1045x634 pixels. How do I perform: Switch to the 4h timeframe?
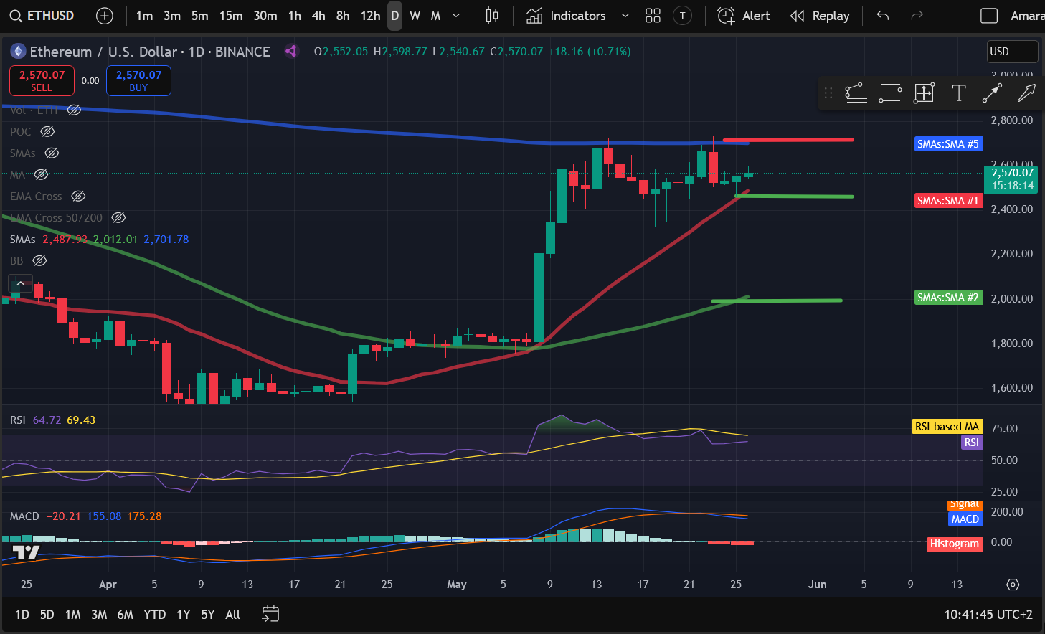pos(318,16)
